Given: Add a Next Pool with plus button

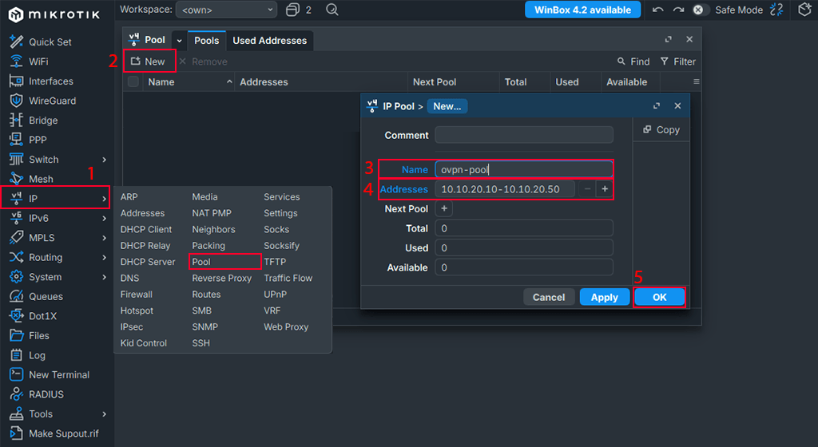Looking at the screenshot, I should (x=444, y=209).
